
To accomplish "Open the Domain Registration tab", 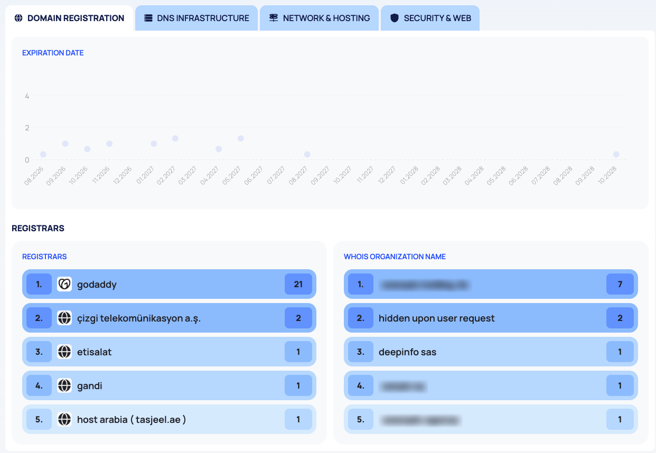I will pyautogui.click(x=69, y=18).
